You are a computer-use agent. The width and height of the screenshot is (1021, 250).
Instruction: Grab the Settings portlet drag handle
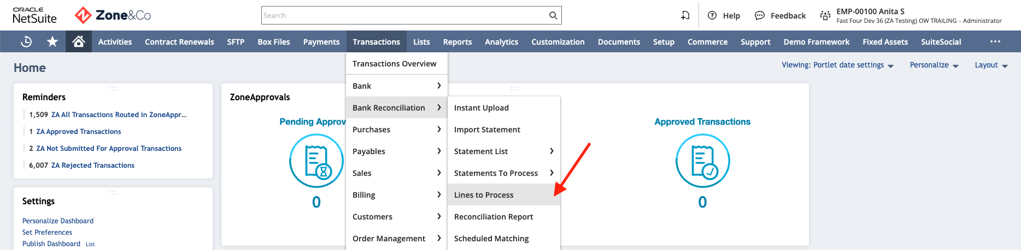pos(113,192)
